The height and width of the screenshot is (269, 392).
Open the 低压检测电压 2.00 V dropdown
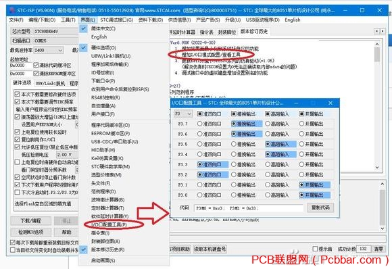[67, 155]
